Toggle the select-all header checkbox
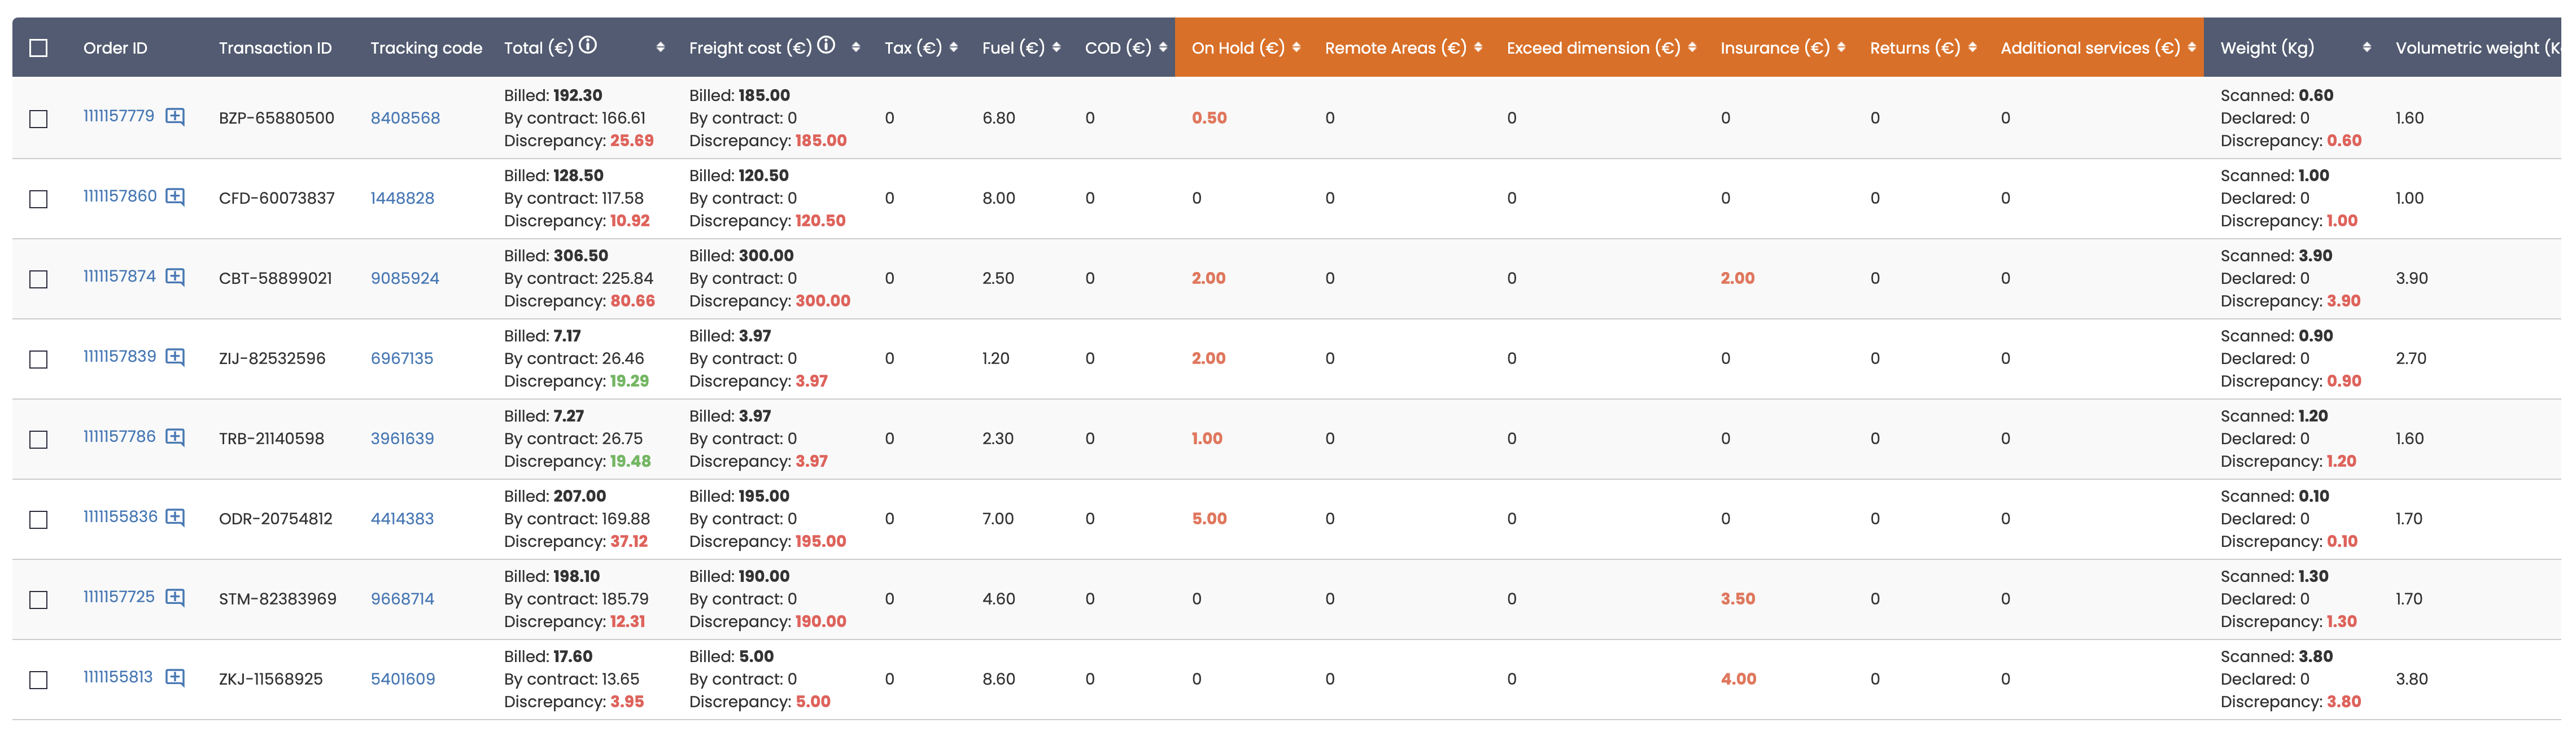 tap(39, 48)
